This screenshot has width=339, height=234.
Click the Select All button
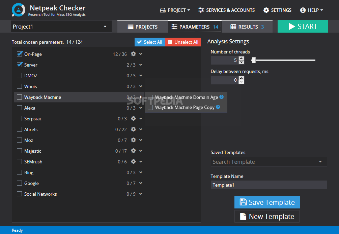(x=150, y=42)
